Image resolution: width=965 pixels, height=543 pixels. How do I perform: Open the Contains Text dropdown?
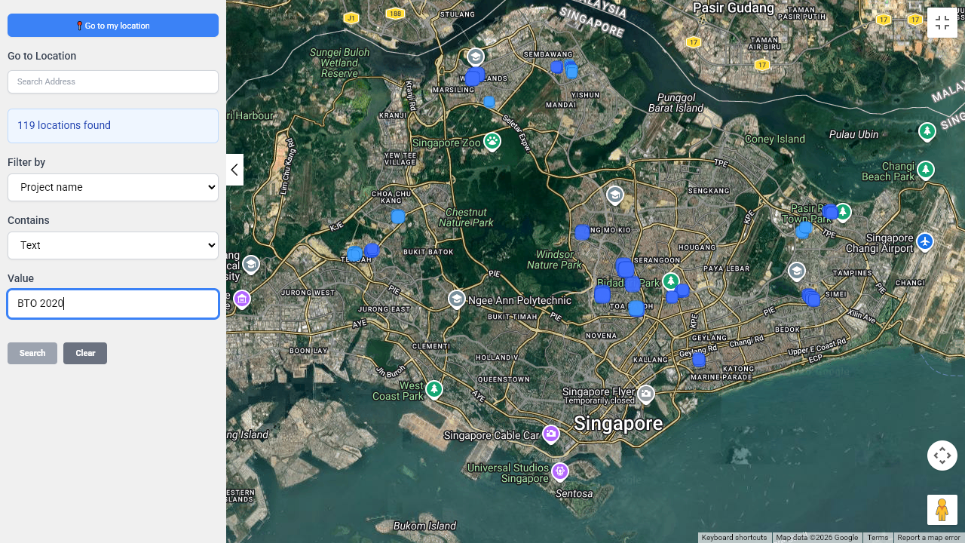[113, 245]
